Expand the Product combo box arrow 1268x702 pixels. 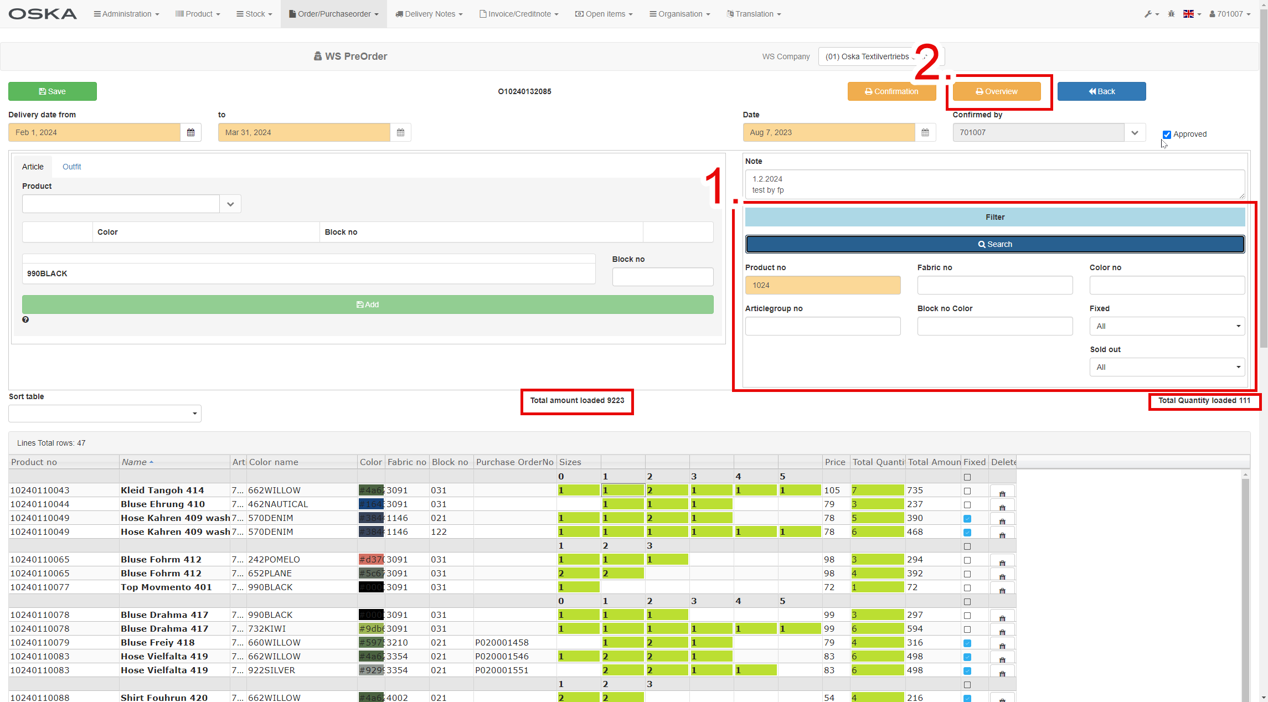230,204
